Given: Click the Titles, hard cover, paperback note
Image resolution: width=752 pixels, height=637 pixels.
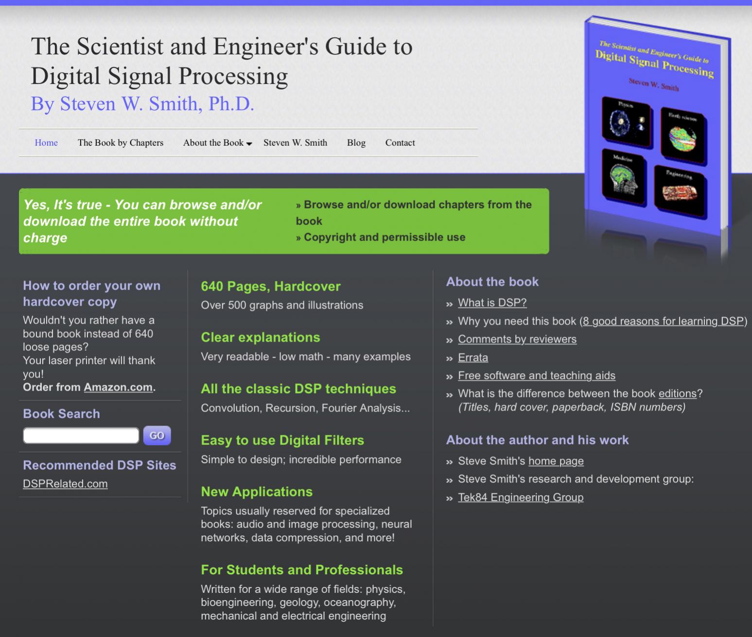Looking at the screenshot, I should click(572, 407).
